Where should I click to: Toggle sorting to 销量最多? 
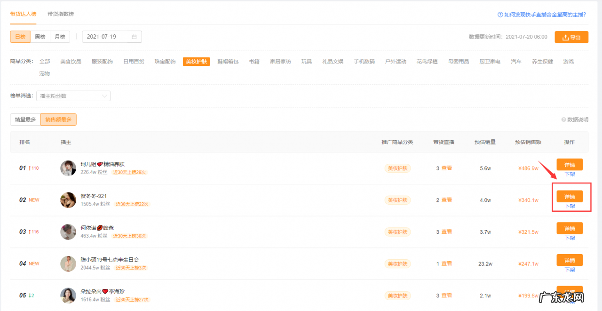[x=24, y=119]
